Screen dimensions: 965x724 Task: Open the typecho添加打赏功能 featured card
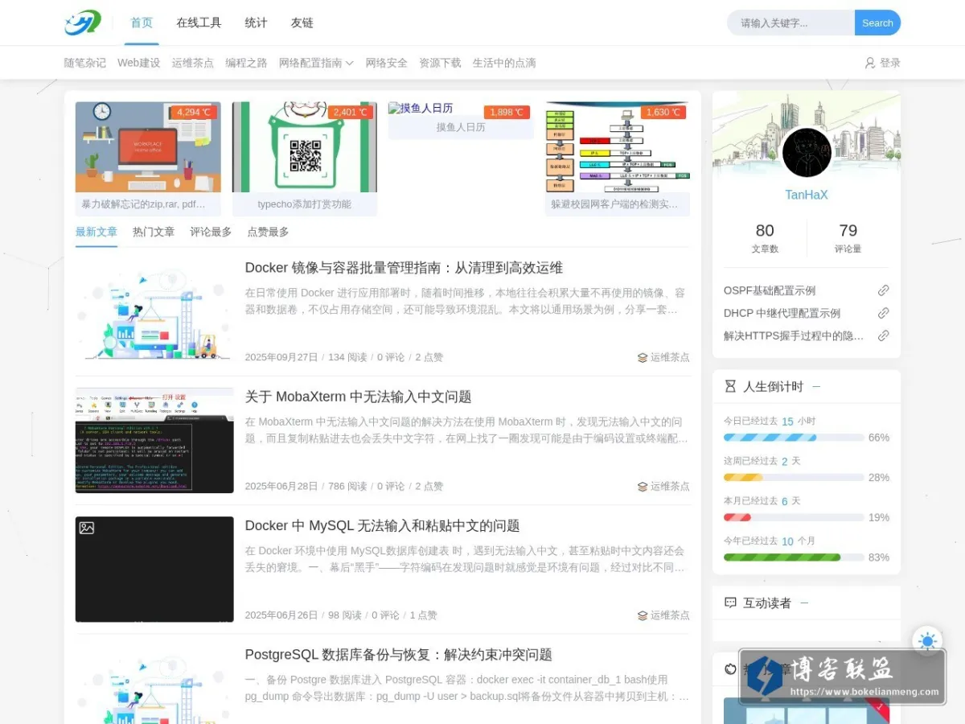tap(305, 158)
